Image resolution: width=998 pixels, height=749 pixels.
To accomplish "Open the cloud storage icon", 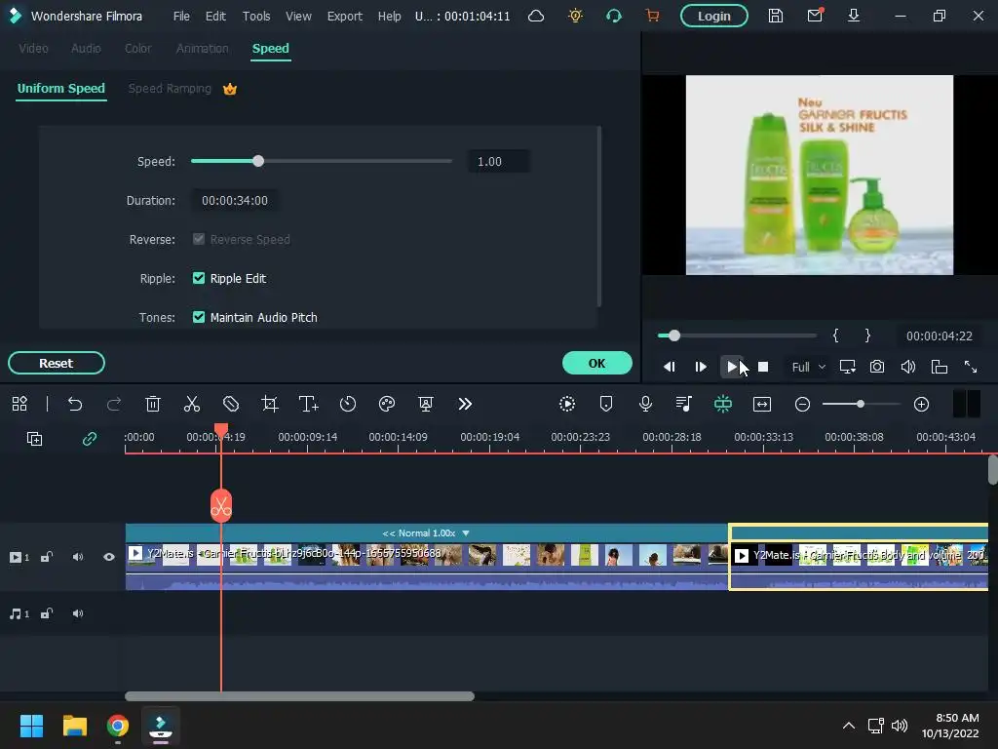I will point(536,16).
